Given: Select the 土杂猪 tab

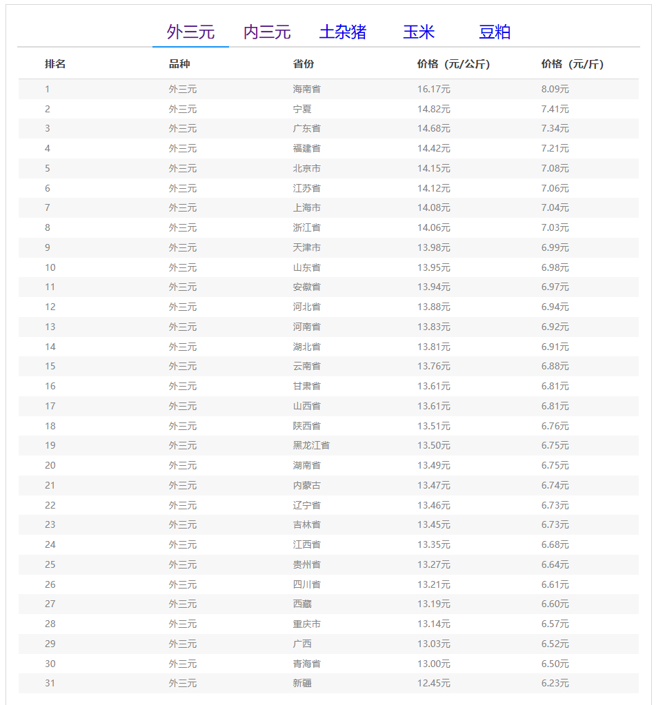Looking at the screenshot, I should click(x=343, y=32).
